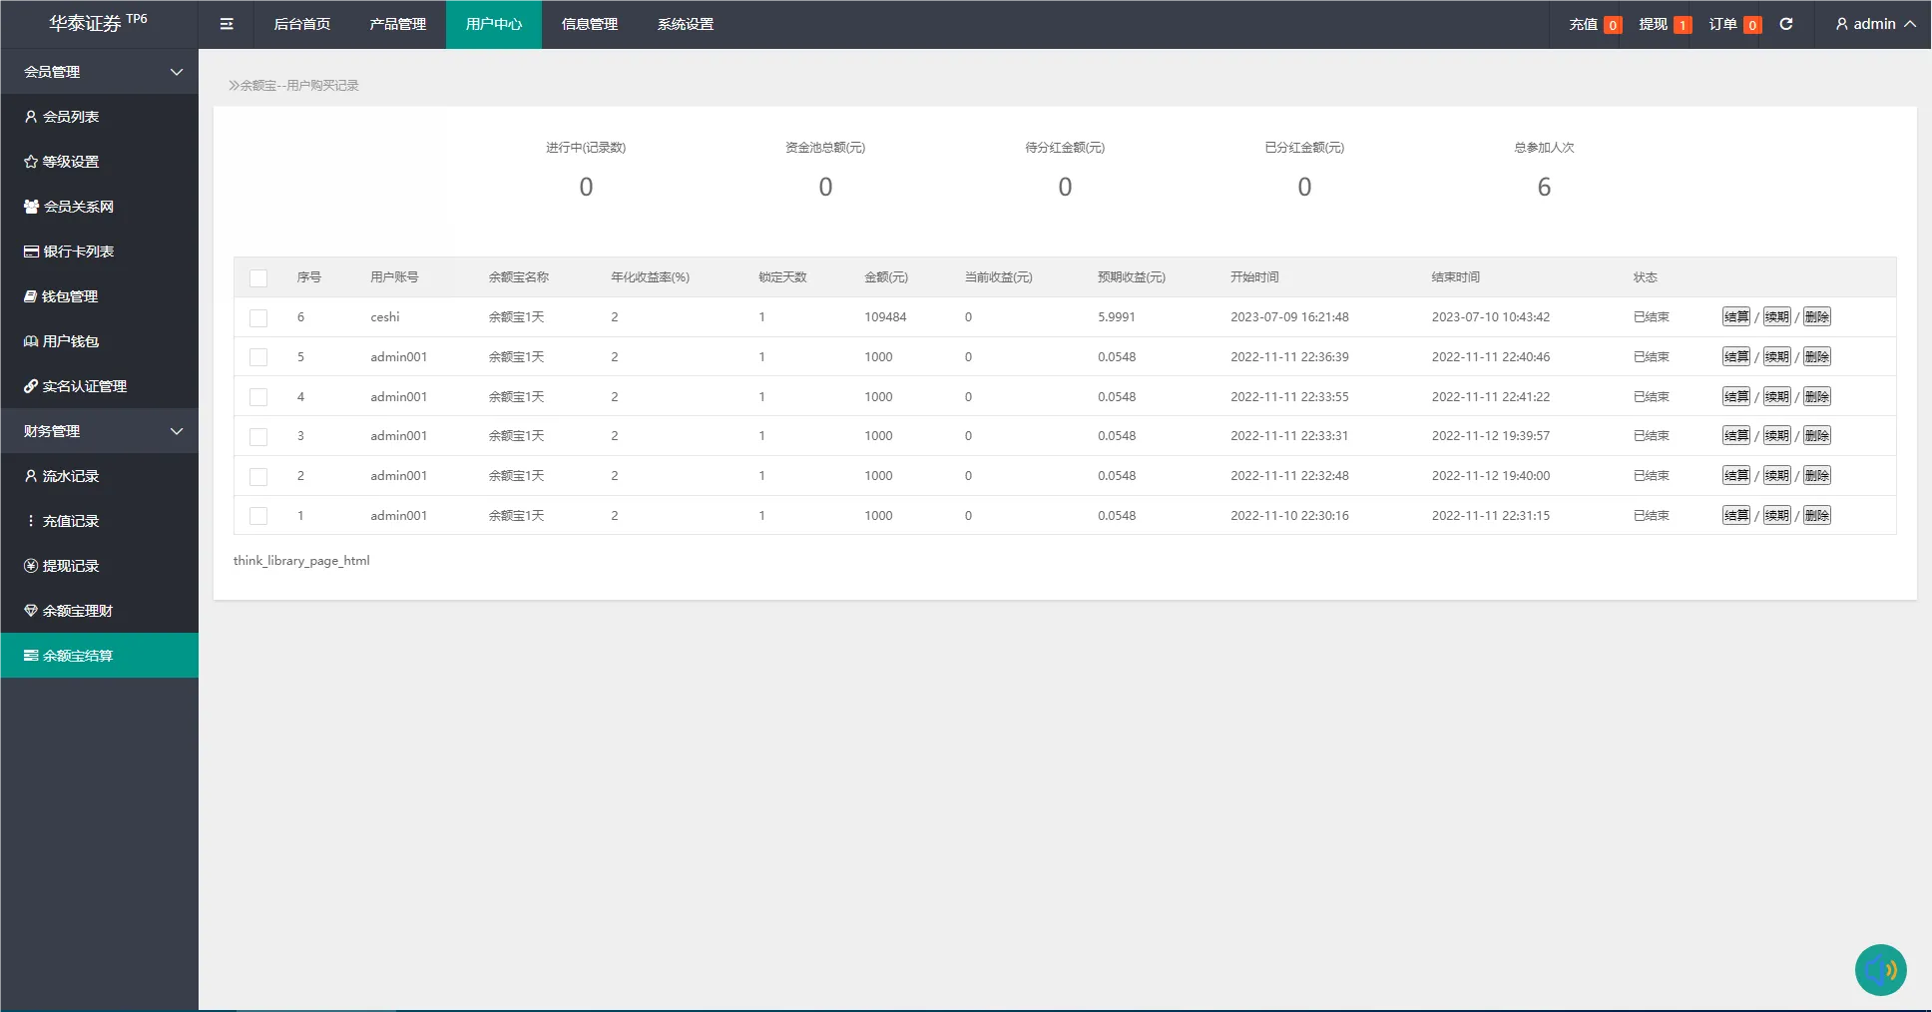Screen dimensions: 1932x1012
Task: Click the 余额宝--用户购买记录 breadcrumb
Action: tap(299, 86)
